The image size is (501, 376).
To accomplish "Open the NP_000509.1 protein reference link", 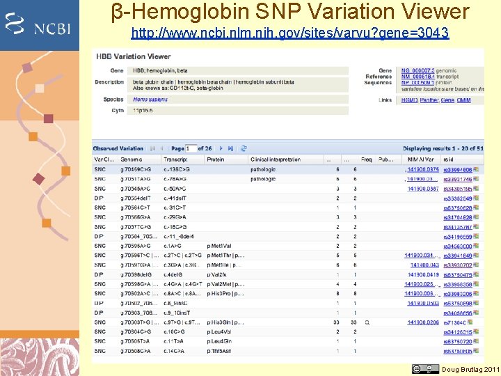I will pyautogui.click(x=417, y=82).
